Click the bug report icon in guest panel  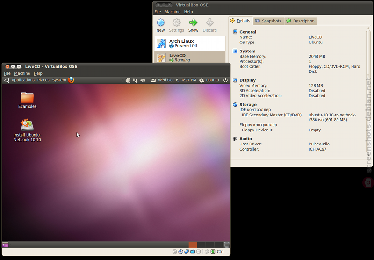[128, 80]
